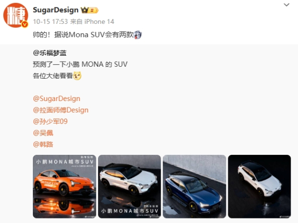
Task: Click the emoji after 'Mona SUV会有两款'
Action: click(138, 35)
